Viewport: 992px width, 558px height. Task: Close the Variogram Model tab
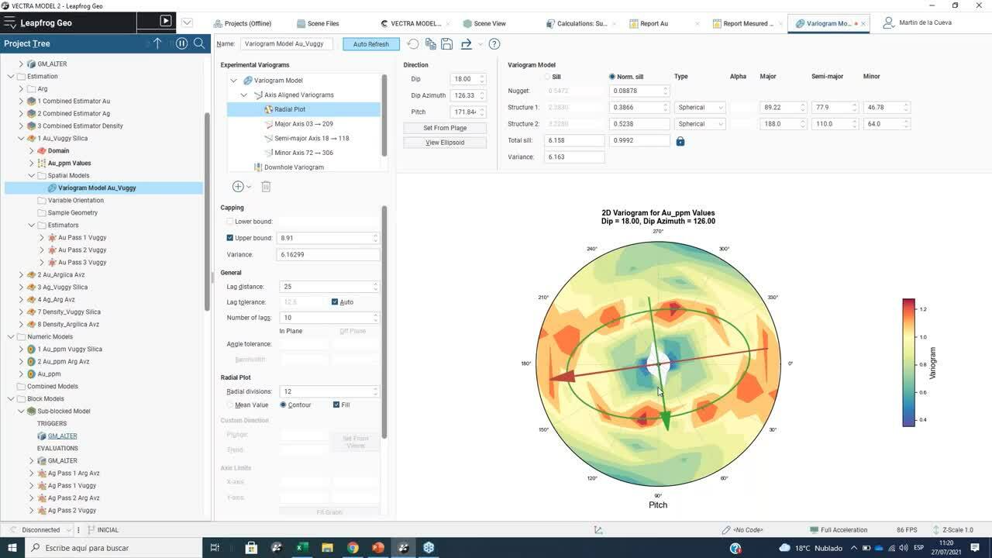pos(863,23)
